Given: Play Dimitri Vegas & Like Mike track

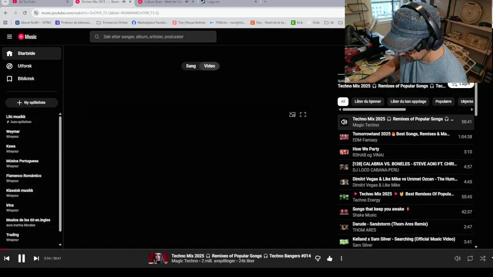Looking at the screenshot, I should pos(406,182).
